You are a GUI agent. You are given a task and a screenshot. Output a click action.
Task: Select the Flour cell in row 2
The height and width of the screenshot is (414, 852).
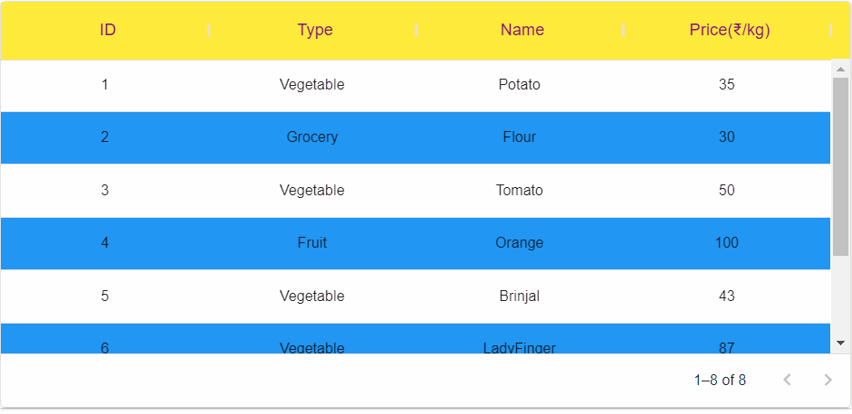pos(520,137)
